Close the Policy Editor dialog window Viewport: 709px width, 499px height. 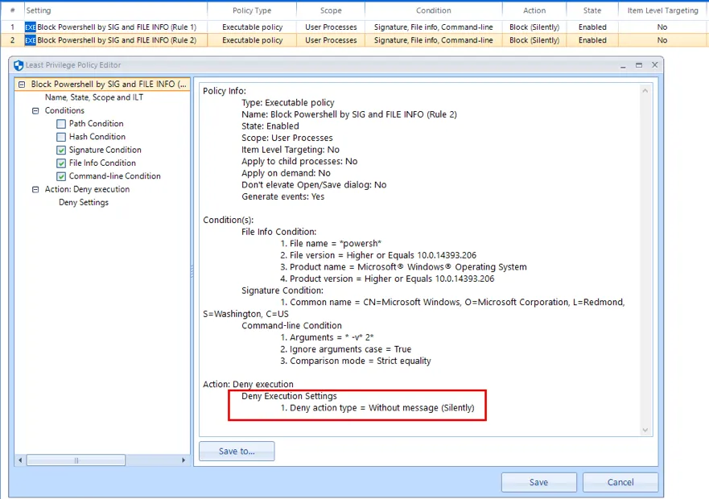pos(654,65)
